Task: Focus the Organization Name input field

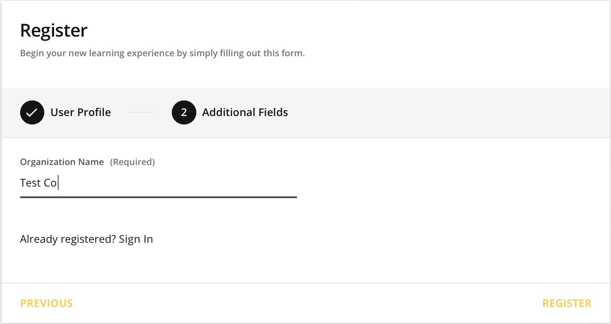Action: click(x=158, y=183)
